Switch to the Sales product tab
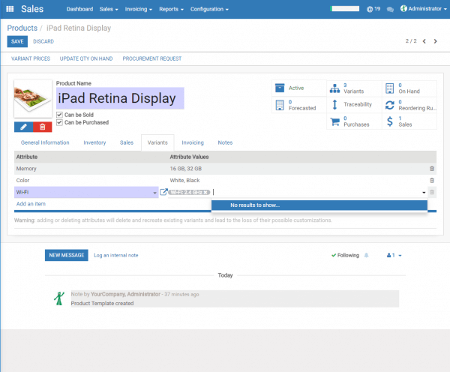The image size is (450, 372). click(x=127, y=142)
